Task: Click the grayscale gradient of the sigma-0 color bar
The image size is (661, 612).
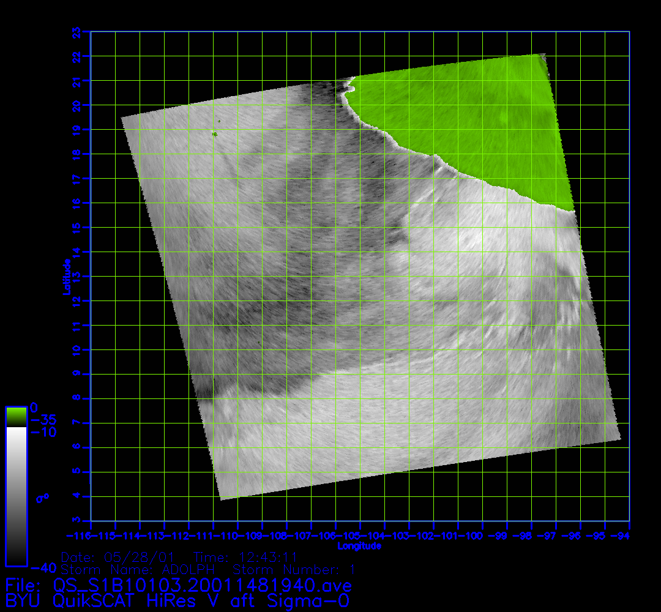Action: pos(16,496)
